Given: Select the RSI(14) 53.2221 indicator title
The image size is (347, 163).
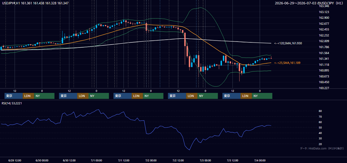Looking at the screenshot, I should pyautogui.click(x=12, y=103).
